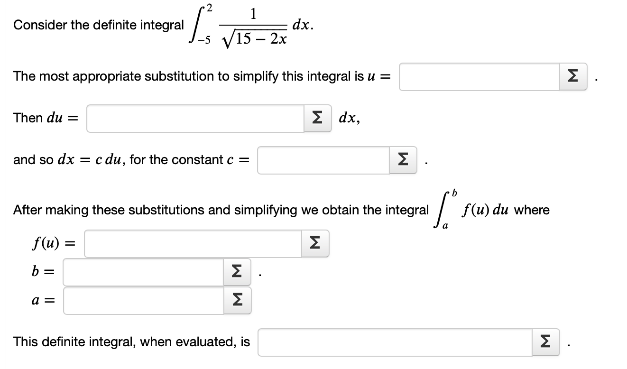627x369 pixels.
Task: Click the Σ icon beside the f(u) field
Action: point(314,243)
